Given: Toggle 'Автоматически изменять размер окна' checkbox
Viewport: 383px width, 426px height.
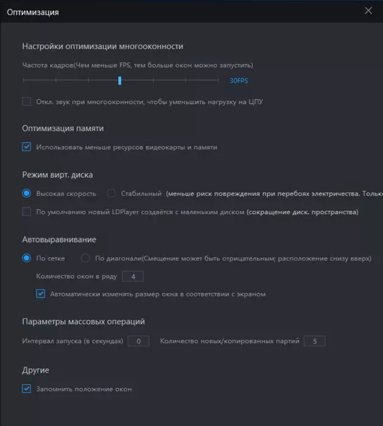Looking at the screenshot, I should [x=41, y=294].
